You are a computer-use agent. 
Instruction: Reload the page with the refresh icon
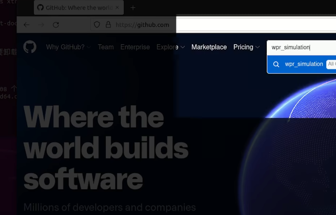click(56, 25)
